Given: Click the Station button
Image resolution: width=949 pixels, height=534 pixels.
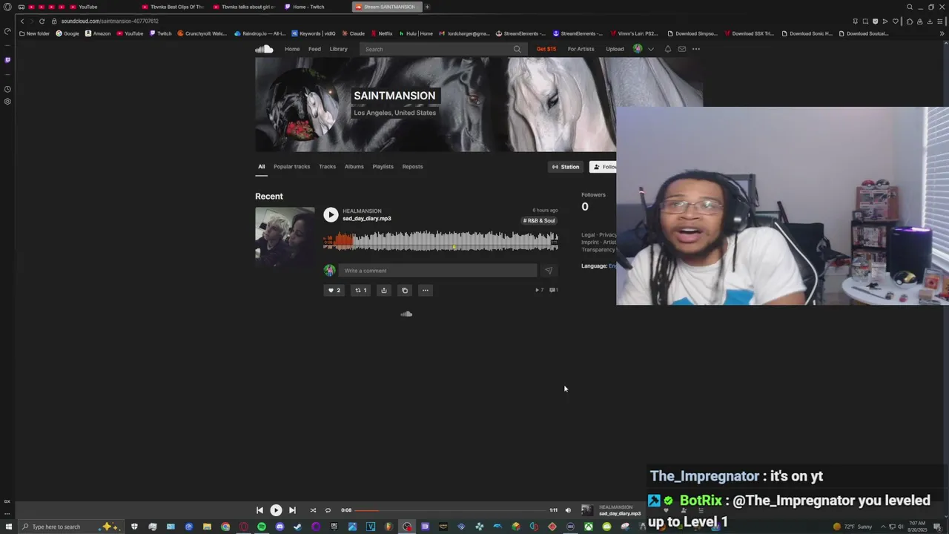Looking at the screenshot, I should coord(566,167).
